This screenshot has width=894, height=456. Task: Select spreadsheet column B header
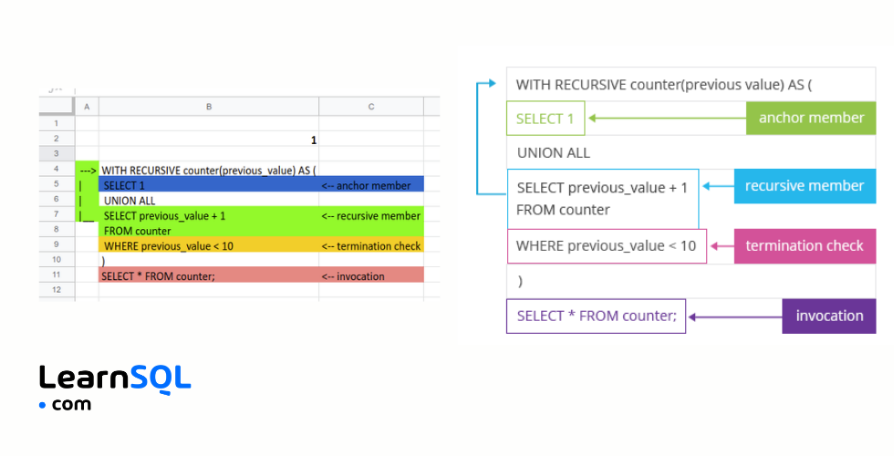[209, 107]
